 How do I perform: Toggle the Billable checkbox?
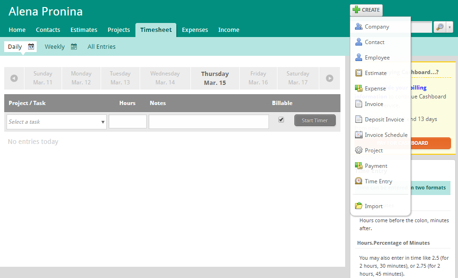coord(281,120)
